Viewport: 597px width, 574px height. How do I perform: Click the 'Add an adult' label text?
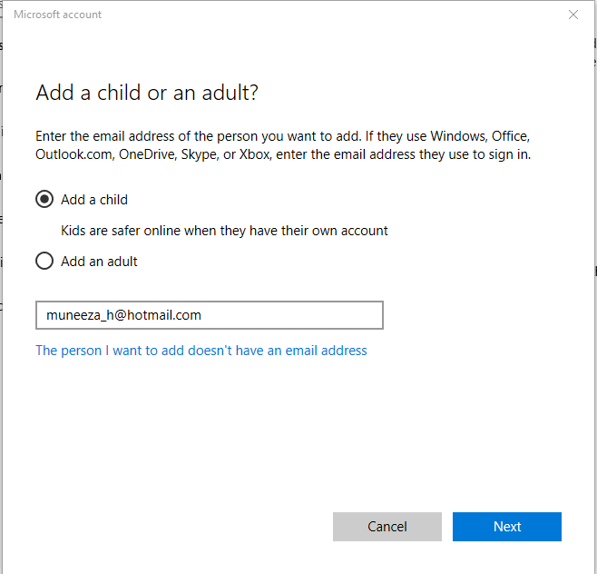click(x=99, y=262)
